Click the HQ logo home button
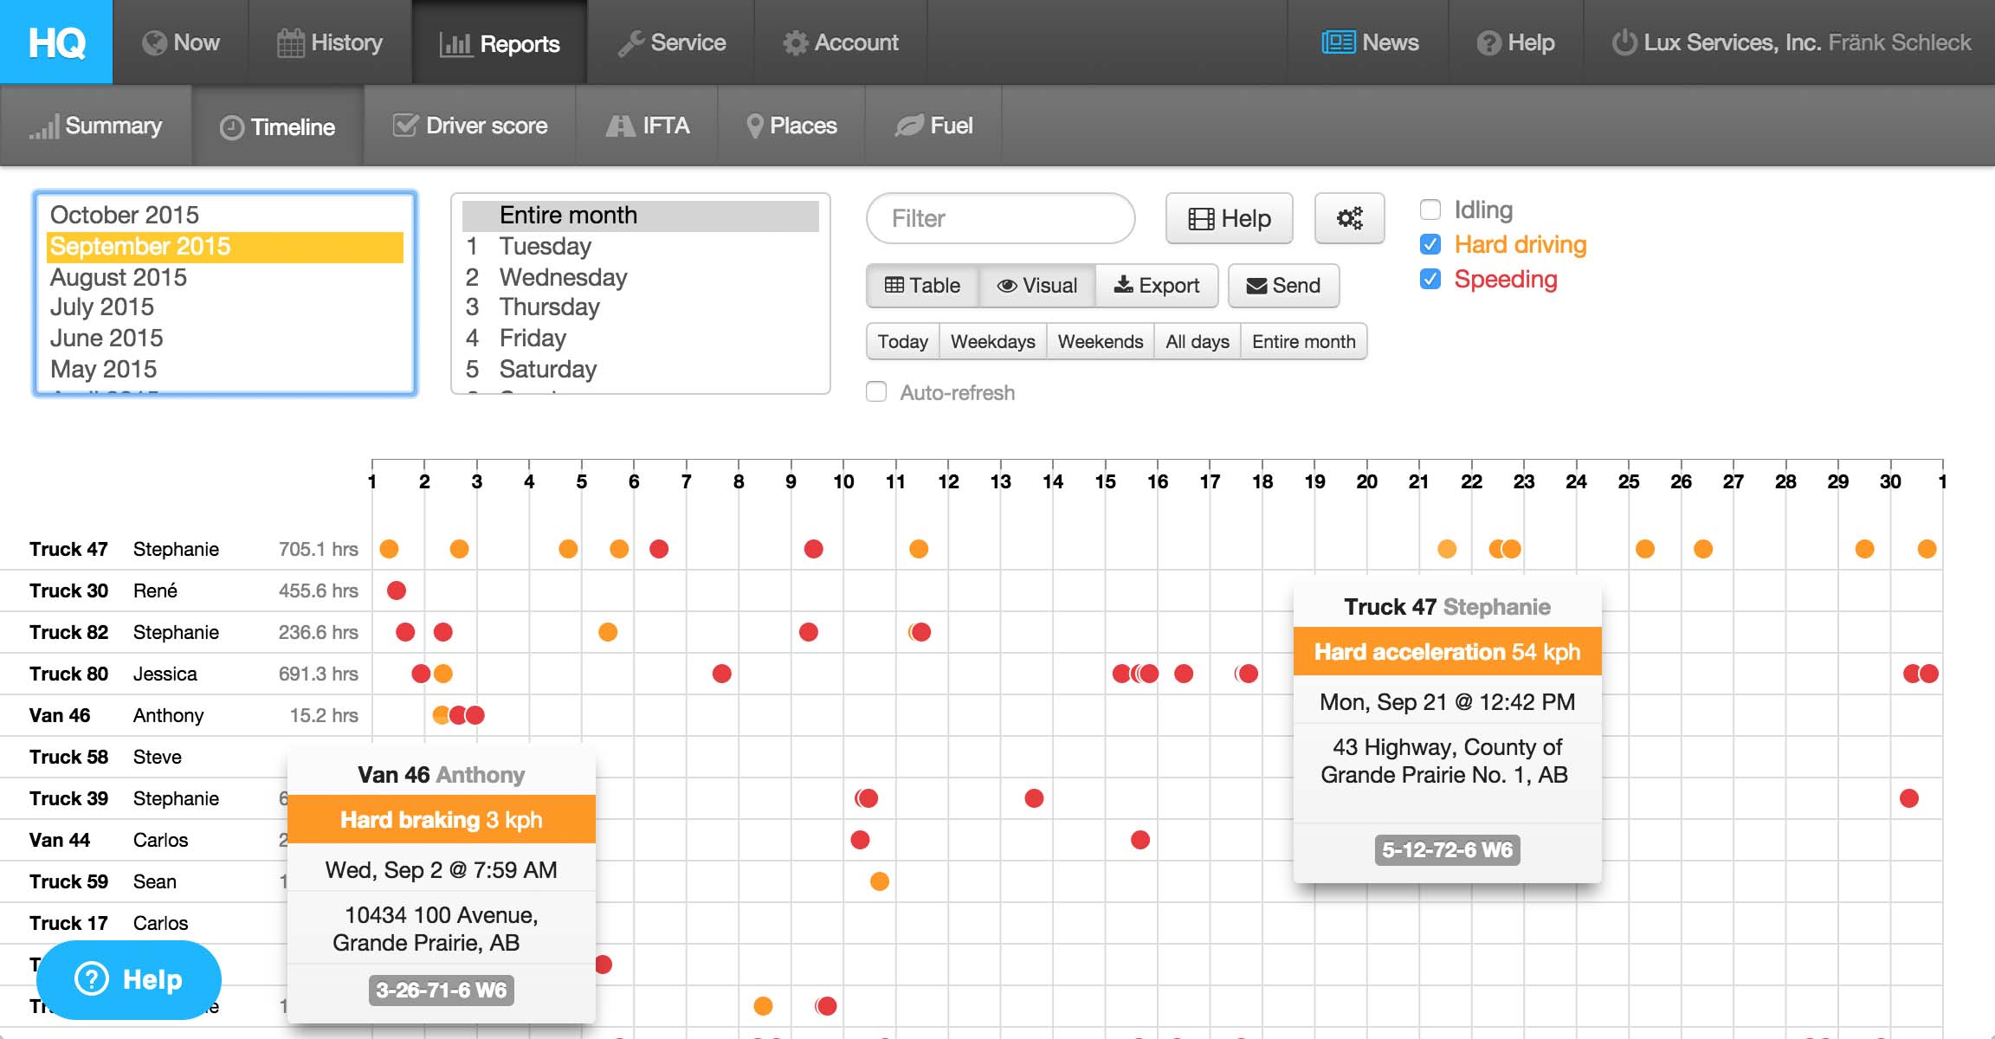 pos(56,42)
